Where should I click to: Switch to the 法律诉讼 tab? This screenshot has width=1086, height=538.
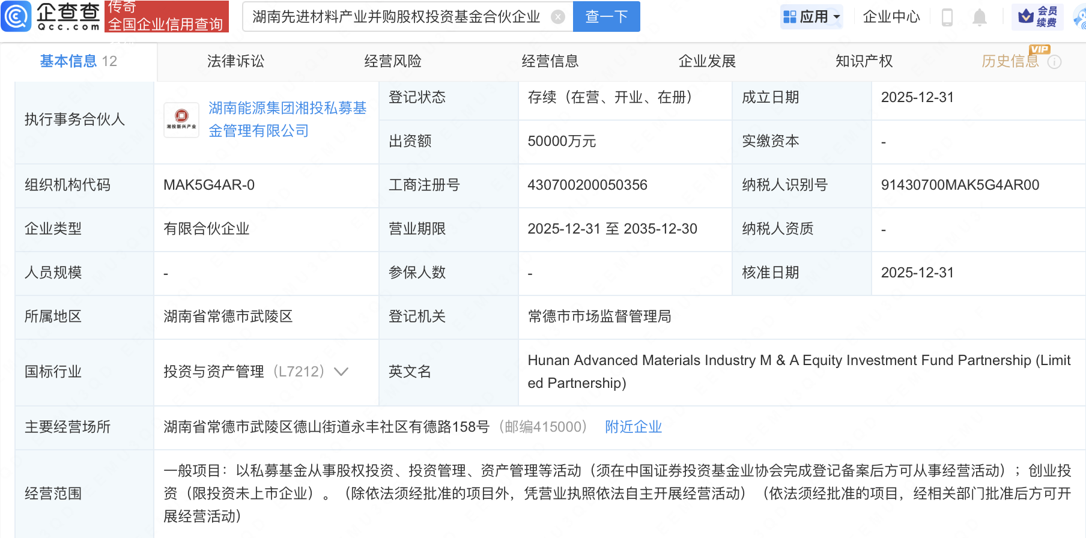235,61
